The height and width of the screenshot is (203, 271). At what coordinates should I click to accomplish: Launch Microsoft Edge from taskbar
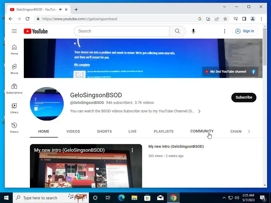coord(121,198)
